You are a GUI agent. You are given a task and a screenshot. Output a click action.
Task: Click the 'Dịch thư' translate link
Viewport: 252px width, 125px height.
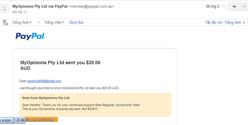pos(77,22)
